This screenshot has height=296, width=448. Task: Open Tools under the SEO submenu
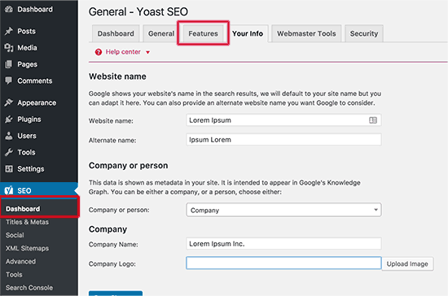14,275
